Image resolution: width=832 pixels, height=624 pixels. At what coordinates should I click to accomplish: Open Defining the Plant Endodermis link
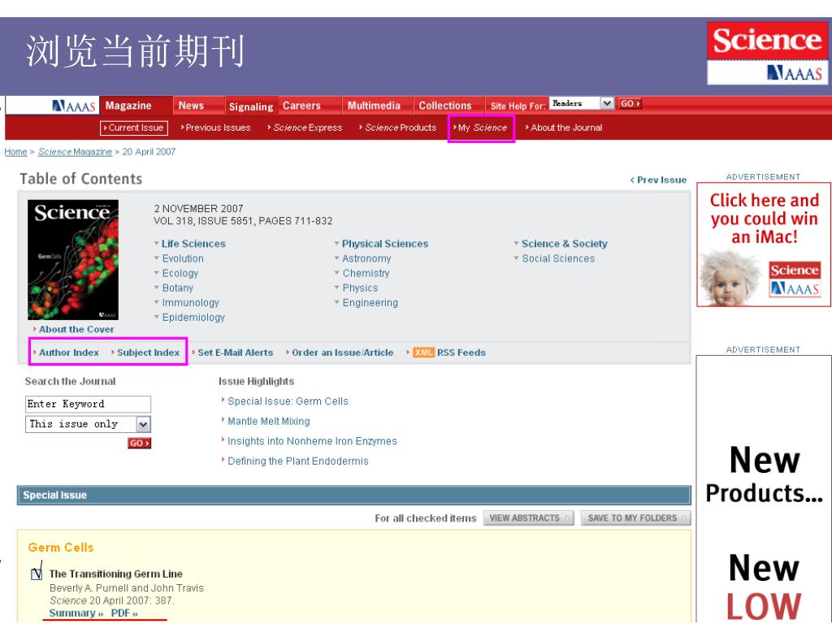(x=297, y=461)
